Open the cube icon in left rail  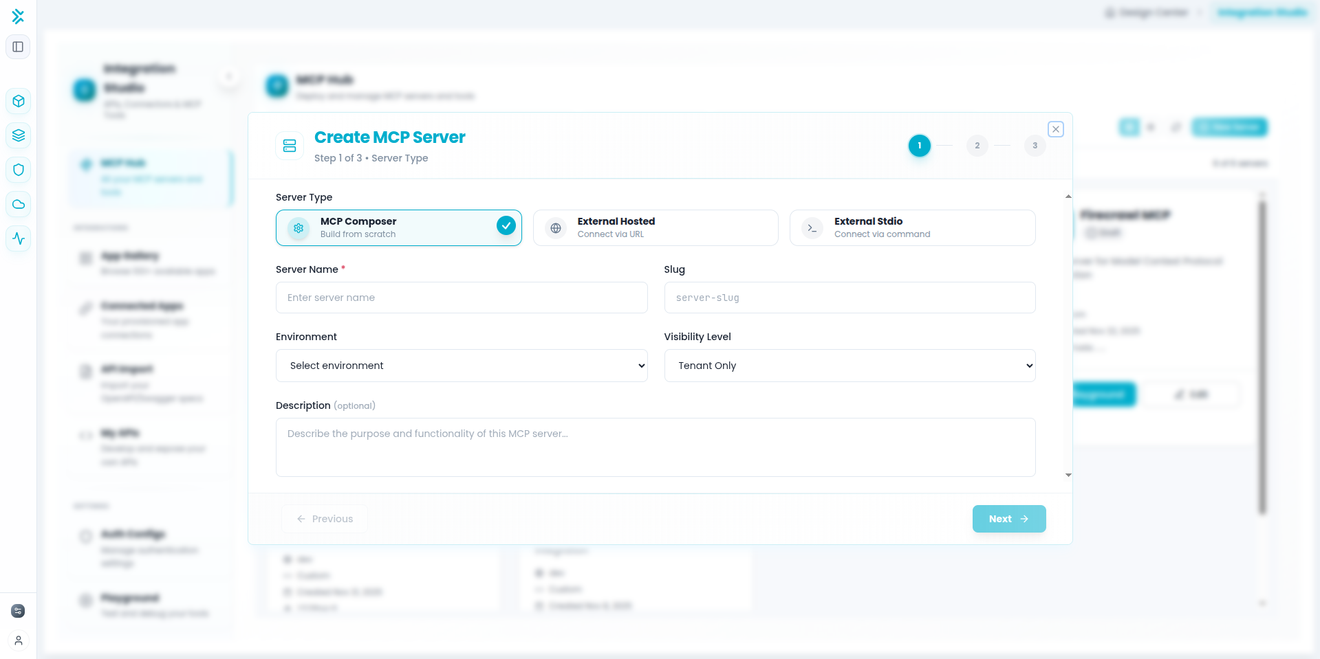pos(19,101)
